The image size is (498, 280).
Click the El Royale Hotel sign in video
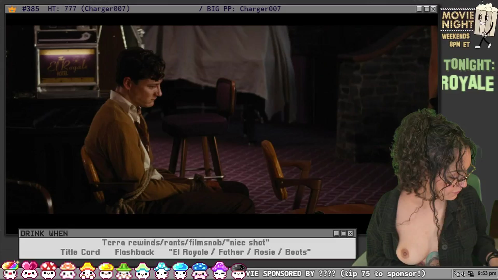pos(67,66)
